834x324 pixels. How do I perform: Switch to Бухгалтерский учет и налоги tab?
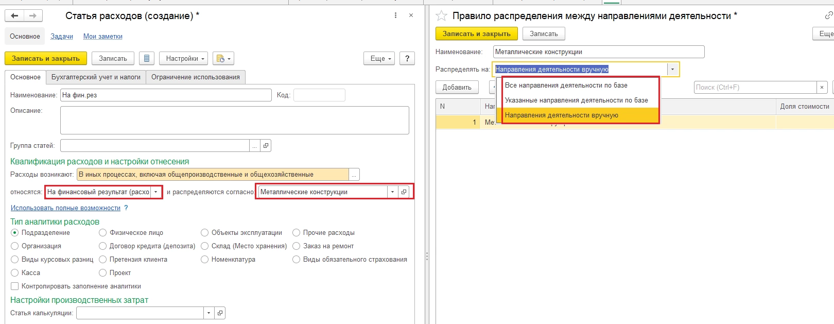click(x=96, y=77)
